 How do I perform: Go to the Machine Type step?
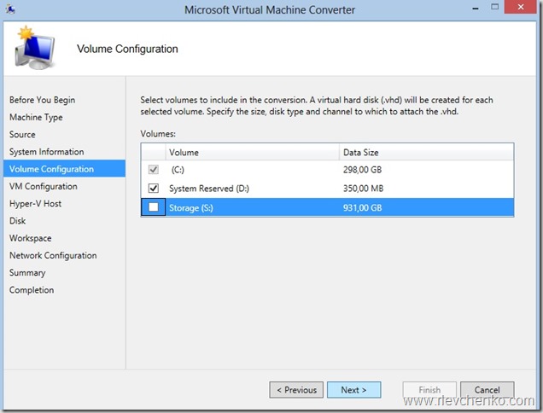[x=36, y=118]
